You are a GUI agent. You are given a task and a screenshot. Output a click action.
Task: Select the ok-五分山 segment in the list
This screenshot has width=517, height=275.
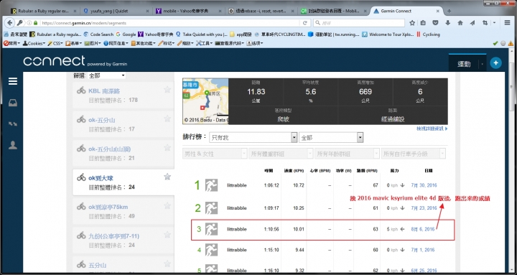[x=123, y=123]
